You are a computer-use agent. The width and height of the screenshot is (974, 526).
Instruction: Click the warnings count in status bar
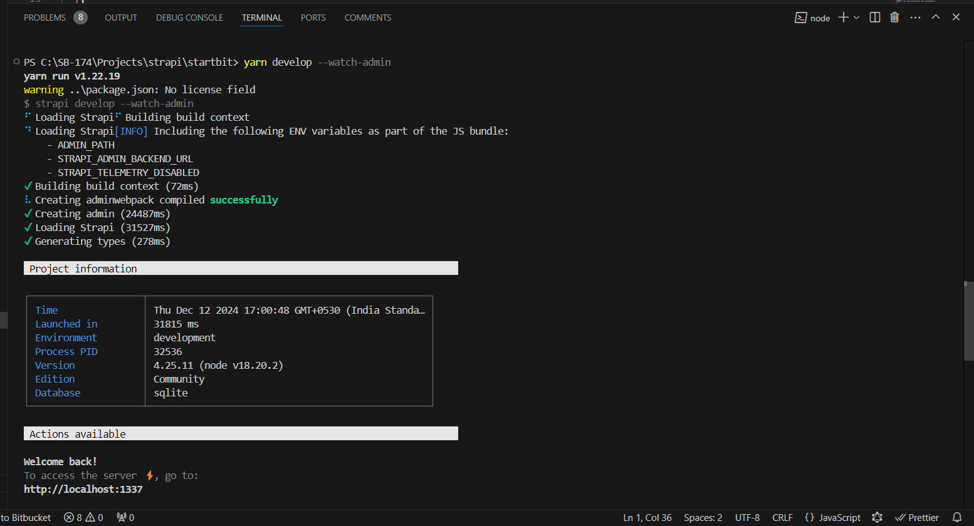coord(95,518)
